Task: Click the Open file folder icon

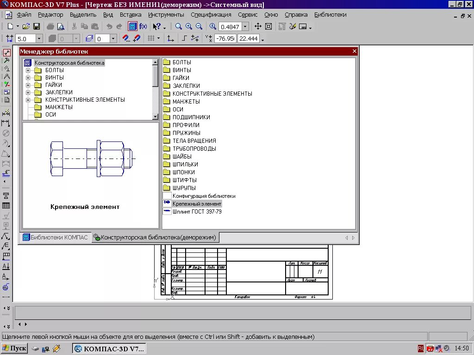Action: 26,26
